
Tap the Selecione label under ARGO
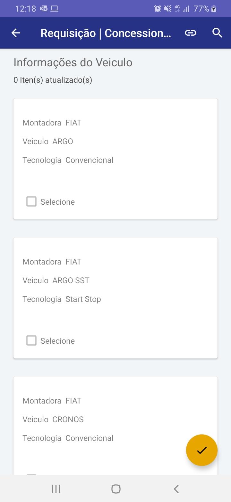coord(57,202)
